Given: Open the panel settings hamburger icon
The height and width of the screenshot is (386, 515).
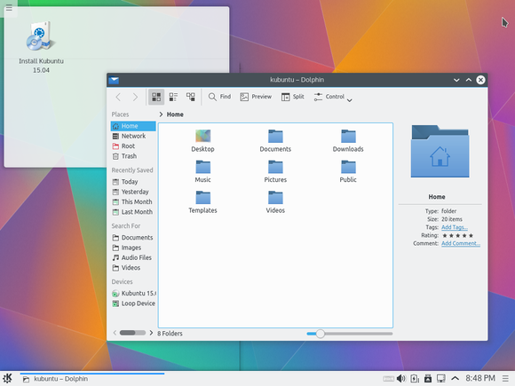Looking at the screenshot, I should (x=506, y=379).
